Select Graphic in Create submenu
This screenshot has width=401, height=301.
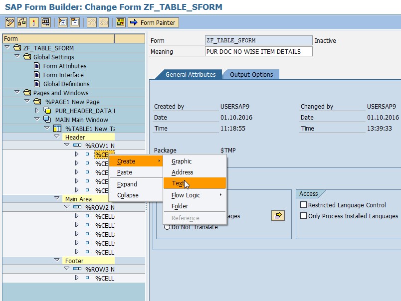[x=195, y=161]
